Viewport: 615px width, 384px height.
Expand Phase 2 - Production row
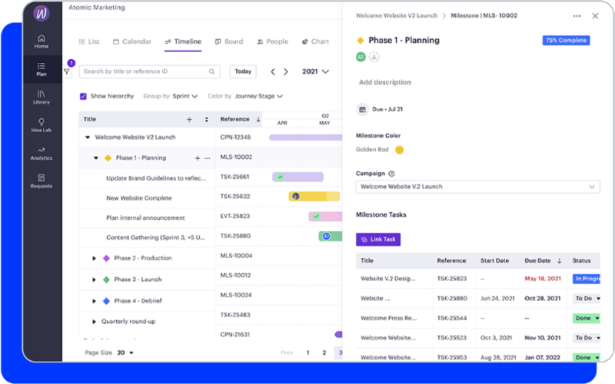[x=94, y=258]
